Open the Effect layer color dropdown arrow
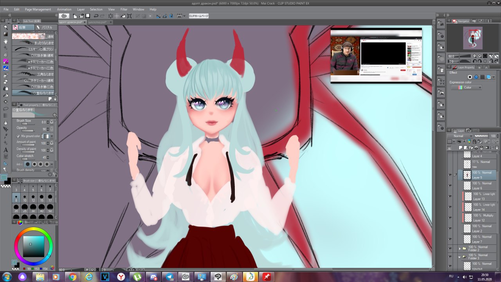 click(493, 77)
